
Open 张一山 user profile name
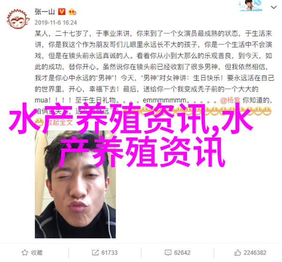click(45, 12)
